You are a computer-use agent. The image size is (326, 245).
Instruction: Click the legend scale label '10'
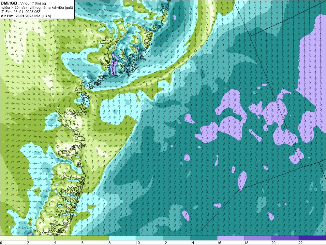pyautogui.click(x=138, y=243)
